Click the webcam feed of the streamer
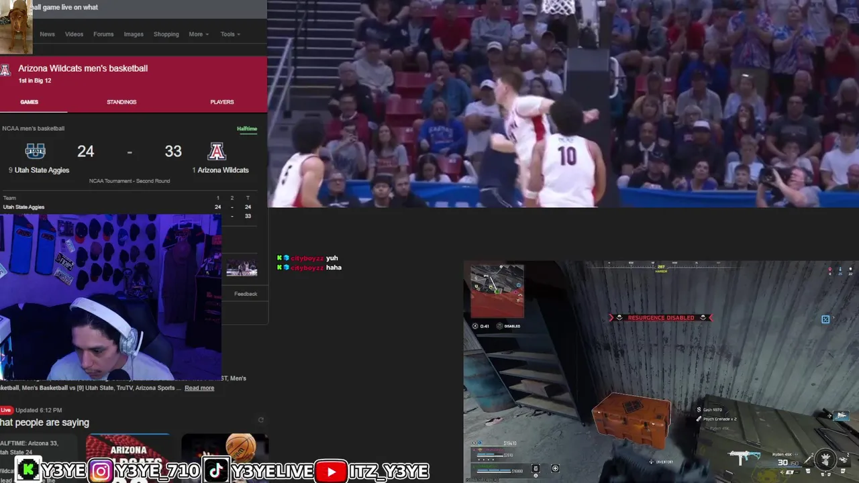This screenshot has height=483, width=859. coord(111,298)
